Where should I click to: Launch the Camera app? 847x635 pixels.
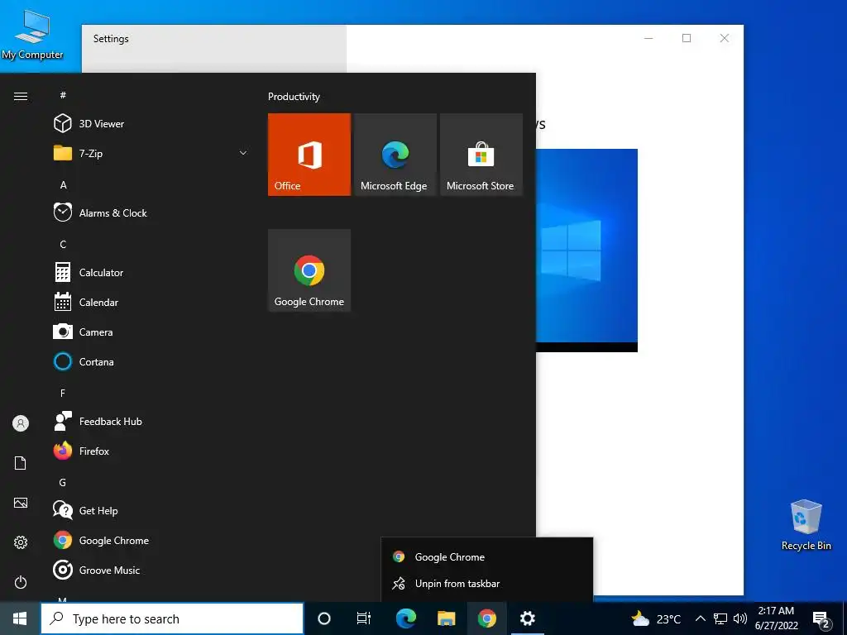click(151, 332)
